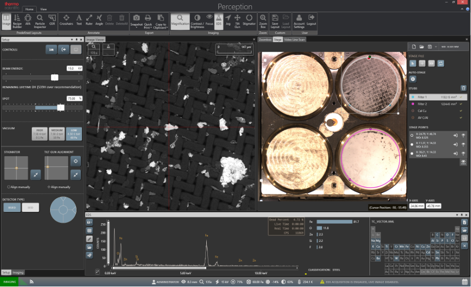Select the Imaging tab at panel bottom
The image size is (471, 287).
[18, 273]
